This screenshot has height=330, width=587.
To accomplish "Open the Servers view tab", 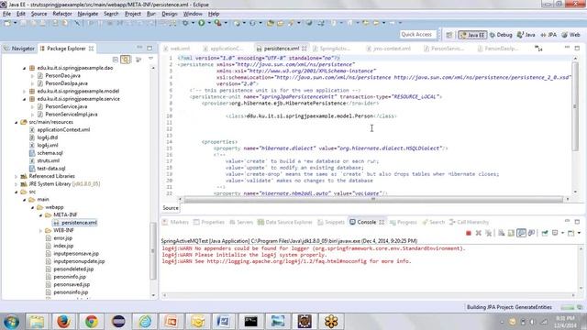I will 241,222.
